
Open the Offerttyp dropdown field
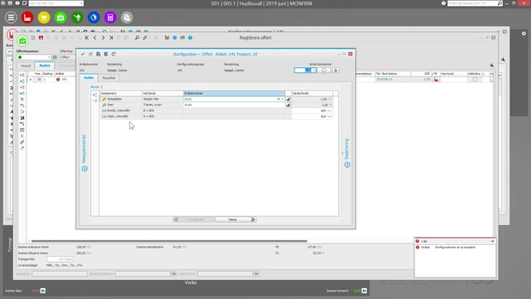[67, 57]
